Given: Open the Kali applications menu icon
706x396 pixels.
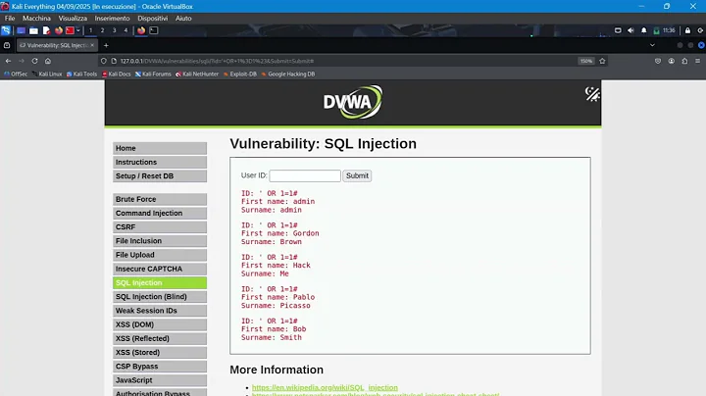Looking at the screenshot, I should [6, 30].
